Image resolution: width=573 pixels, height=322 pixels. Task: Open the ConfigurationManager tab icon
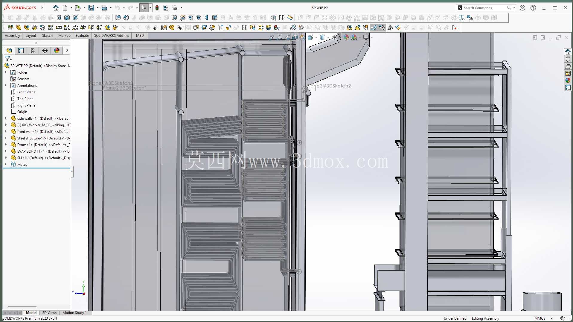click(33, 50)
